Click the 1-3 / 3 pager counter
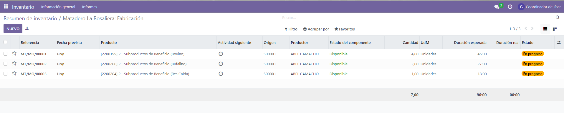This screenshot has width=564, height=113. coord(515,29)
